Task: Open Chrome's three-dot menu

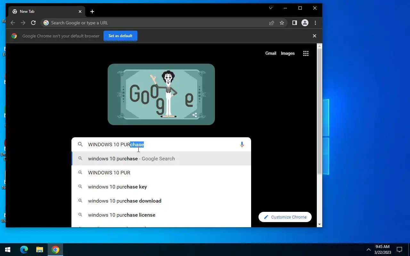Action: coord(316,23)
